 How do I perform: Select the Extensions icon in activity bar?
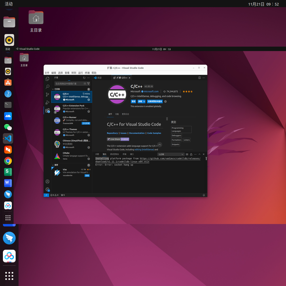pyautogui.click(x=47, y=110)
